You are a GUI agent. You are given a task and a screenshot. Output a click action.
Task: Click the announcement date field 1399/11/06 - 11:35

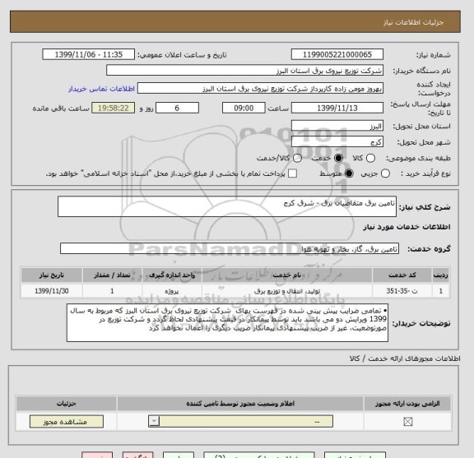(x=89, y=55)
